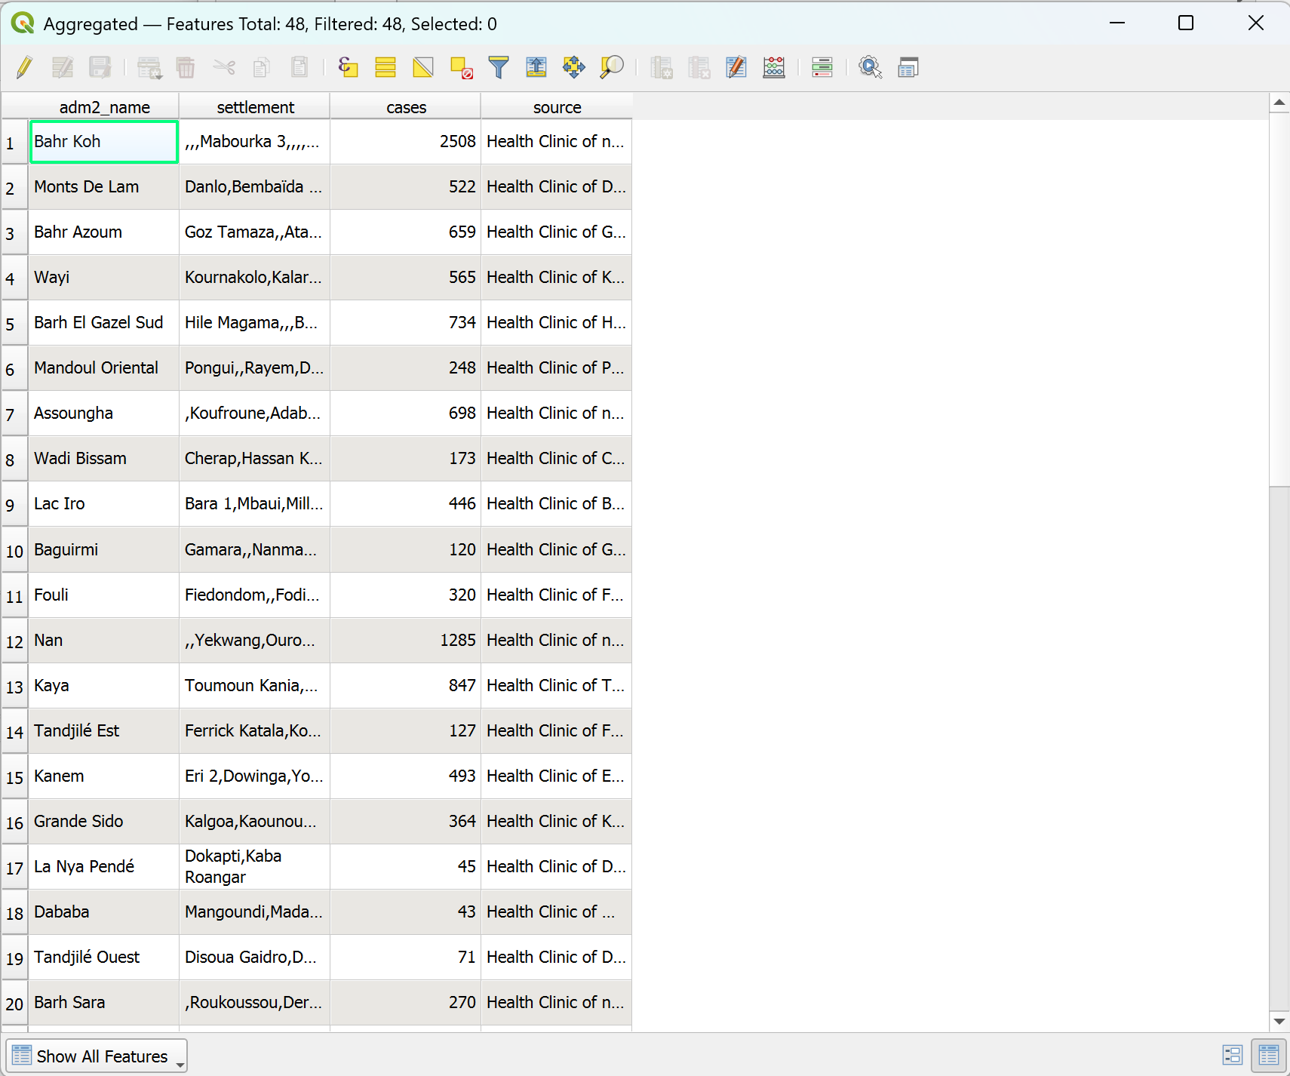Toggle editing mode with the pencil icon
1290x1076 pixels.
tap(24, 68)
